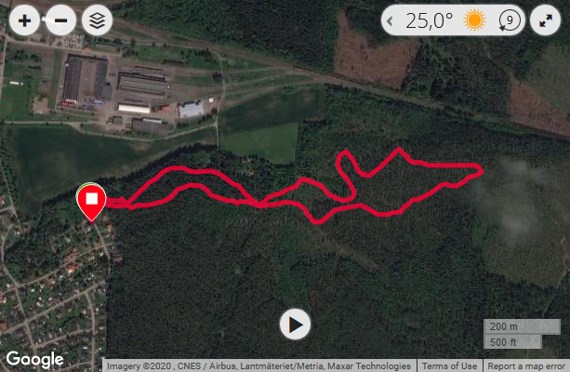Expand the map to fullscreen
Screen dimensions: 570x372
(x=545, y=20)
